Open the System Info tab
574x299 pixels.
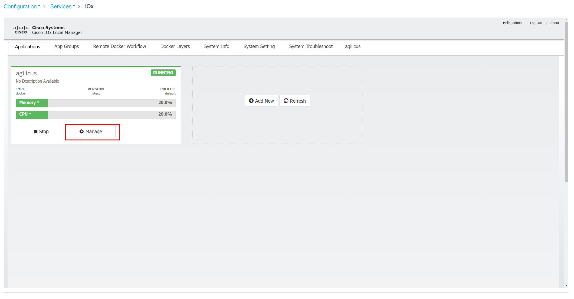tap(217, 46)
